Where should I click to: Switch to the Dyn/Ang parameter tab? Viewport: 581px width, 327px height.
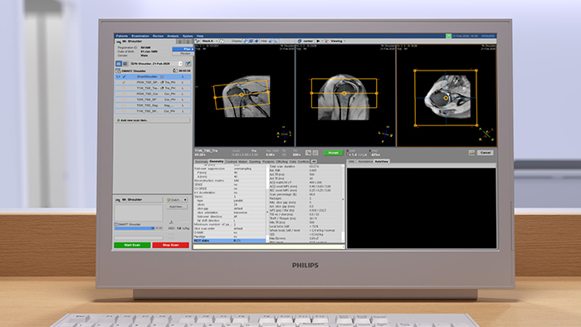[255, 162]
